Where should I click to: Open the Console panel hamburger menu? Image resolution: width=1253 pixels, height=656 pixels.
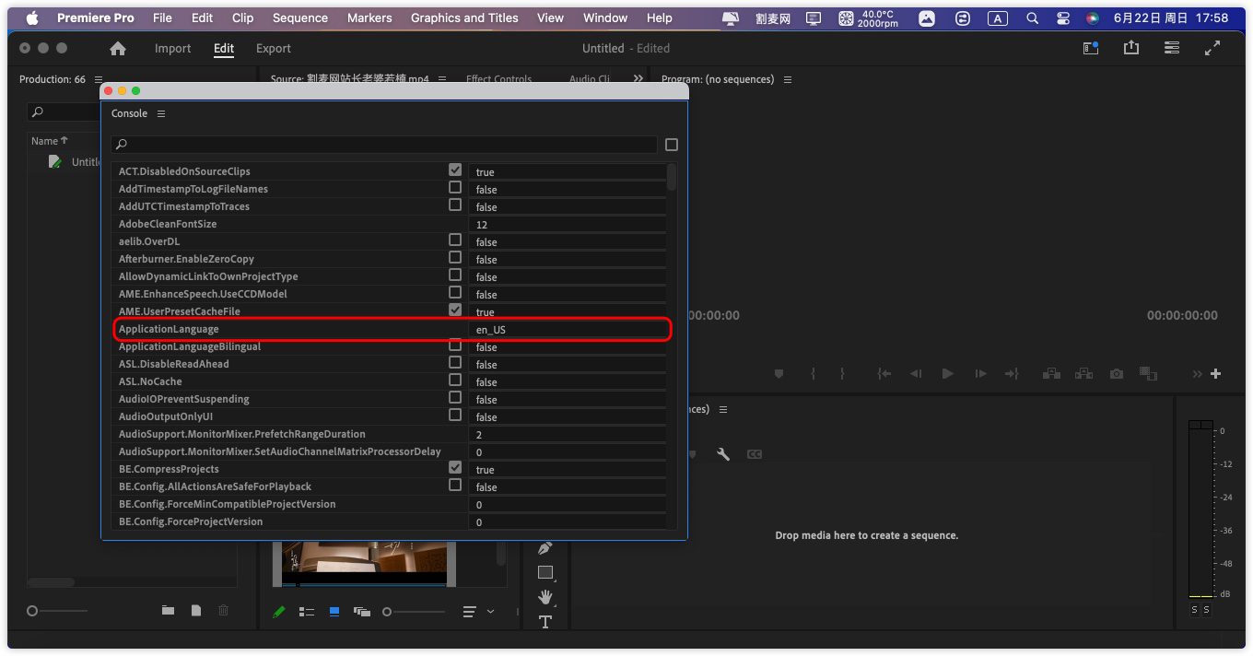pos(161,113)
